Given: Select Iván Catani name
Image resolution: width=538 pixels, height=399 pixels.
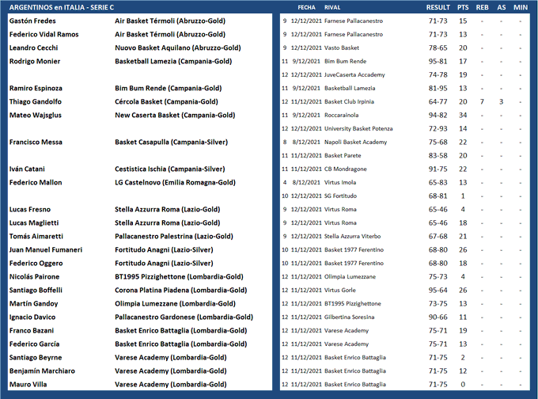Looking at the screenshot, I should 27,169.
